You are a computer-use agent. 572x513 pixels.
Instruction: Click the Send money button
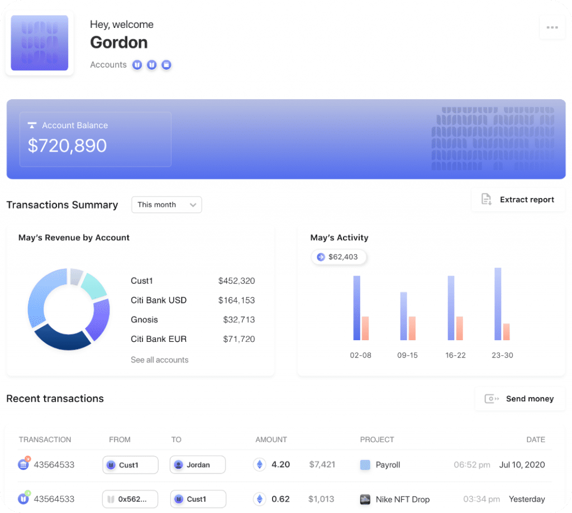tap(519, 399)
